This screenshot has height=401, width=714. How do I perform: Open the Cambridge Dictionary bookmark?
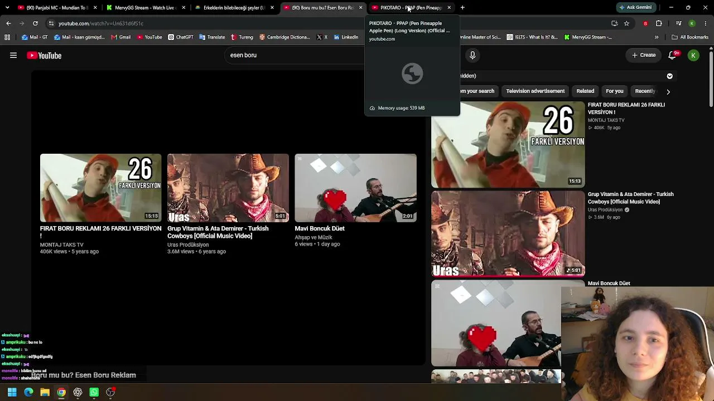[x=284, y=37]
